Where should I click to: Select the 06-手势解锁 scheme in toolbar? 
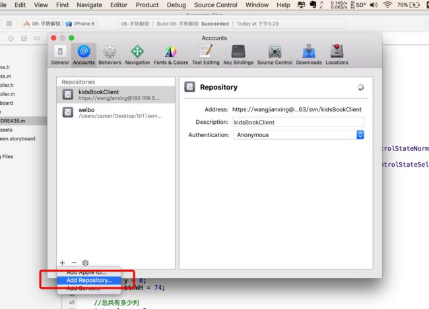pyautogui.click(x=43, y=24)
